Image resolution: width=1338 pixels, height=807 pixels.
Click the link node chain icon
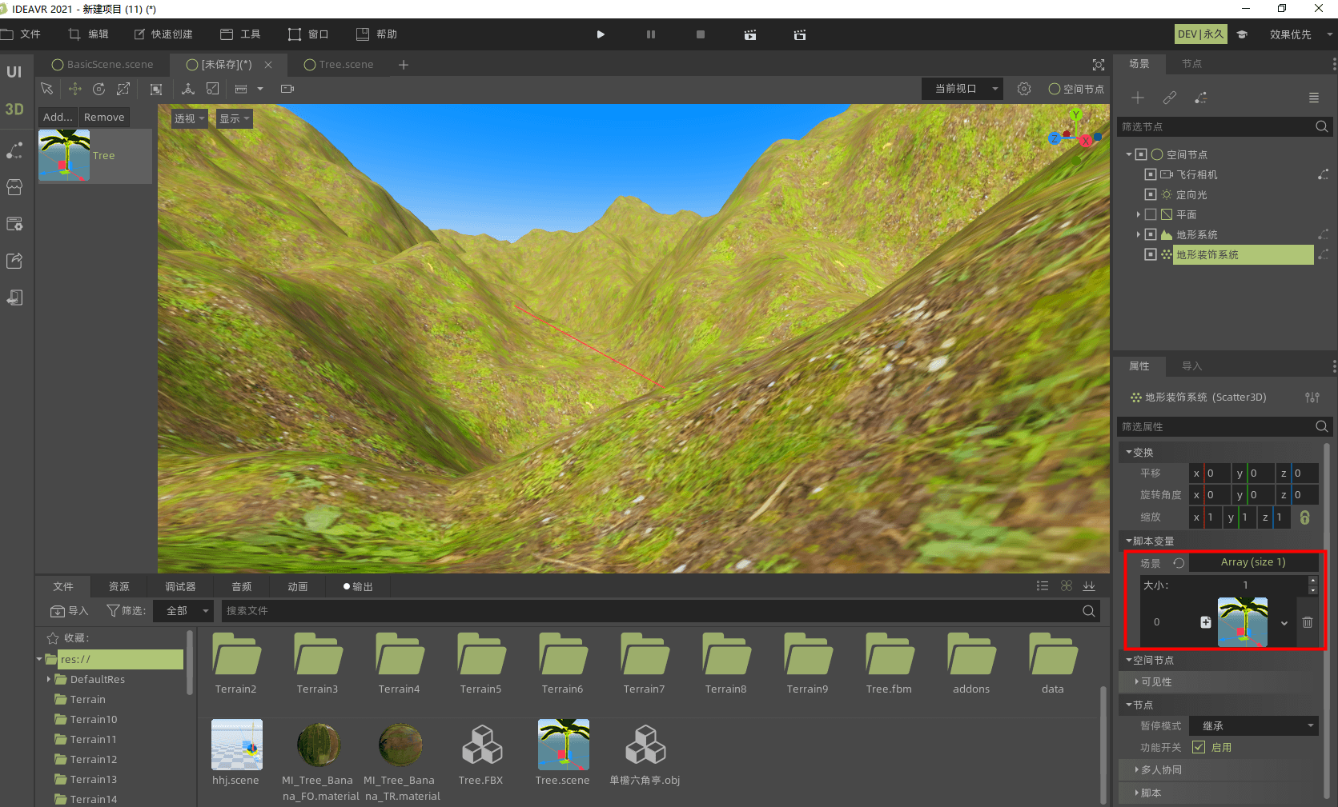pos(1170,98)
